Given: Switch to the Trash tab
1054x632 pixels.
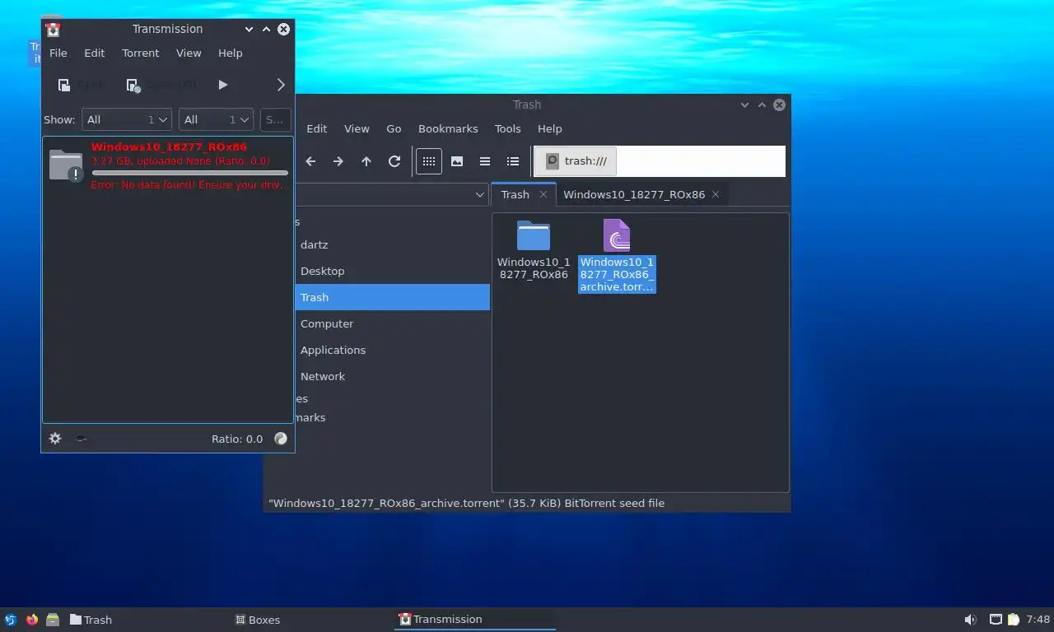Looking at the screenshot, I should (x=515, y=195).
